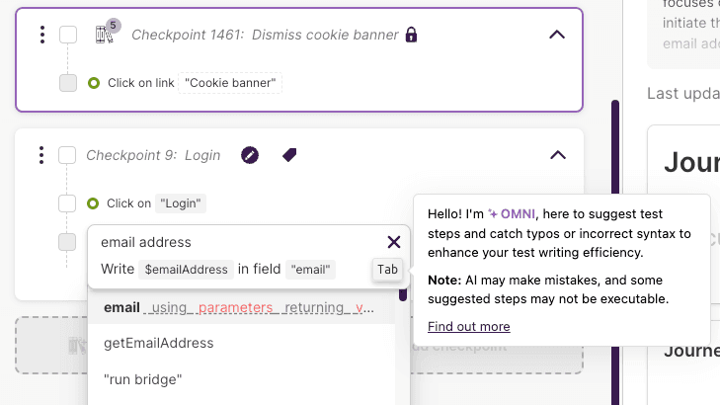Click into the email address step input
This screenshot has height=405, width=720.
pyautogui.click(x=227, y=242)
